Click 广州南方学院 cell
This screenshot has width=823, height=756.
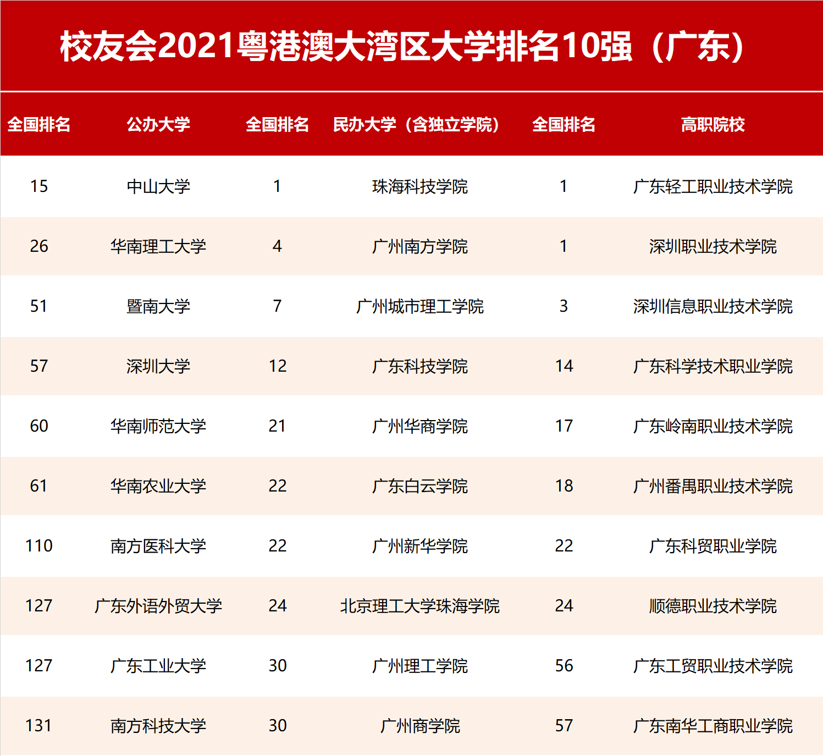419,246
